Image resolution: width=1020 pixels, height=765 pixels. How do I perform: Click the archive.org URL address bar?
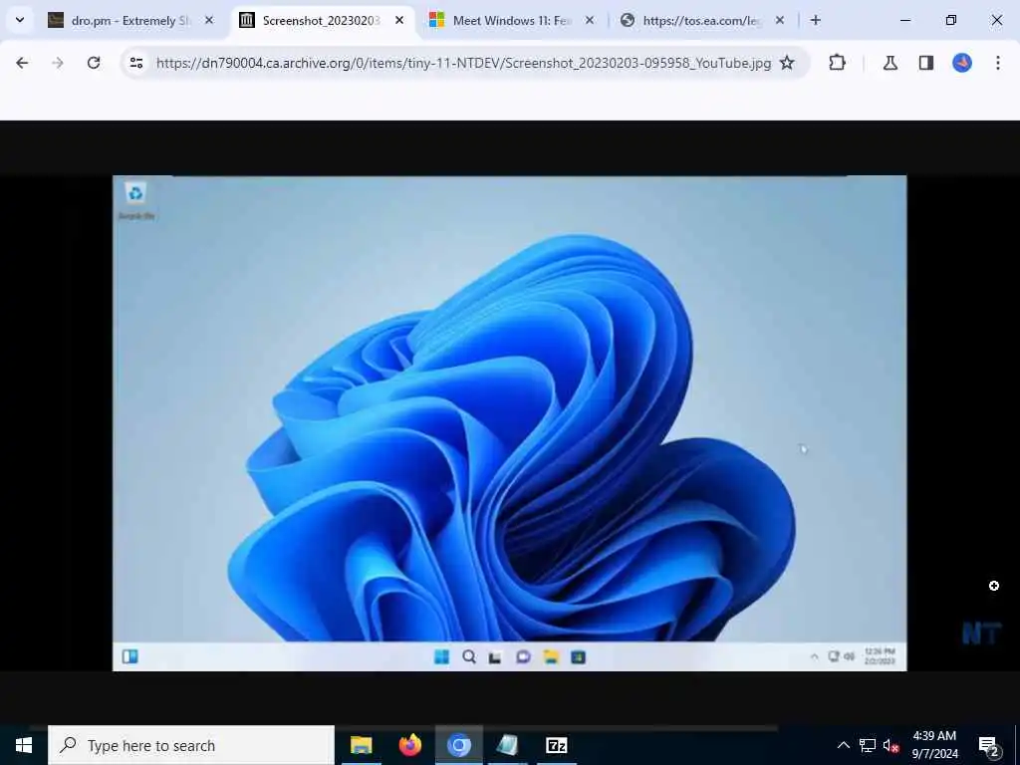[463, 63]
